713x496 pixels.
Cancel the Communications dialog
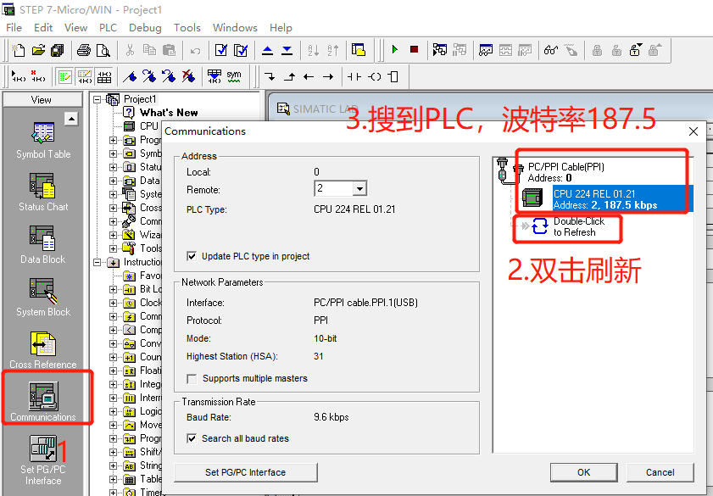[x=660, y=473]
